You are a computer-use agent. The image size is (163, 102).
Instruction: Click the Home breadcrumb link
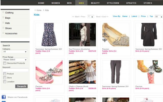pos(39,10)
